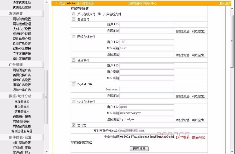Open 压缩数据库 menu item
The width and height of the screenshot is (235, 154).
click(22, 101)
